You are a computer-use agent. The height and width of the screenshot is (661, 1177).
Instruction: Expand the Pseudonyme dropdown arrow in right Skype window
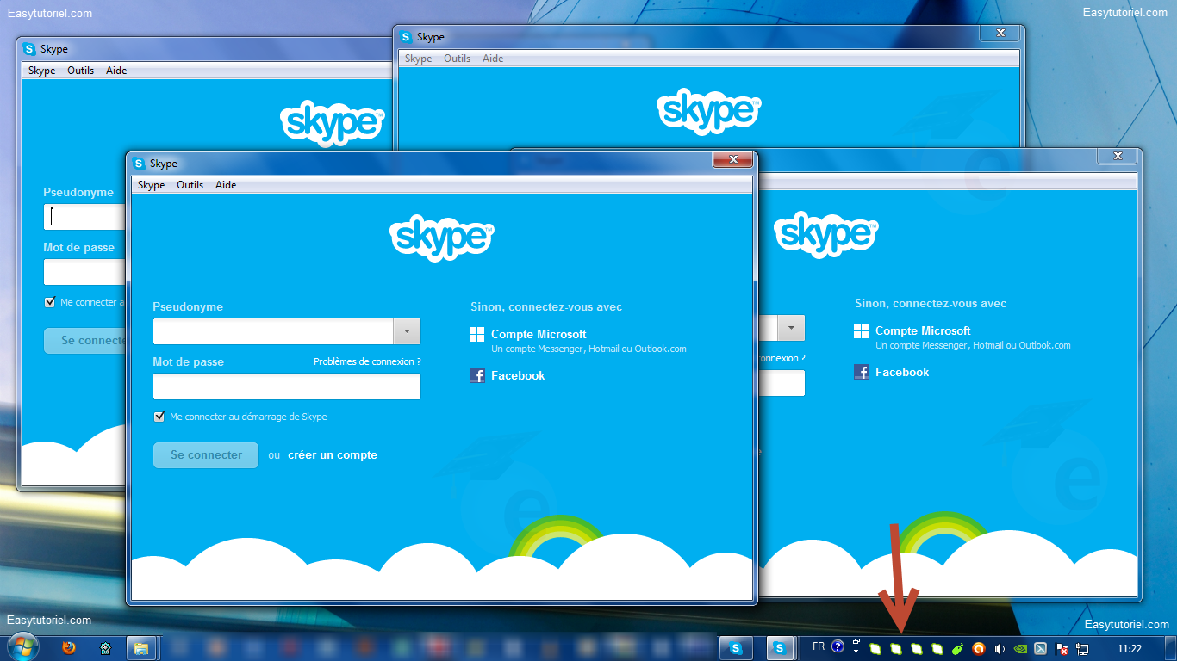coord(791,328)
